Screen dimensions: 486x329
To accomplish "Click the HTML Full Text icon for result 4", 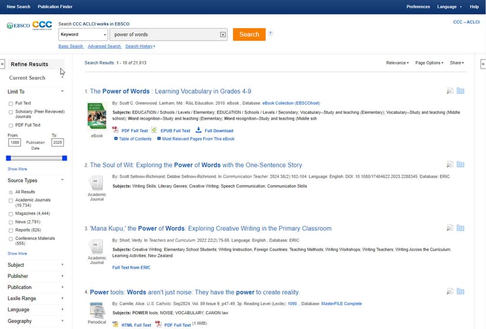I will (115, 324).
